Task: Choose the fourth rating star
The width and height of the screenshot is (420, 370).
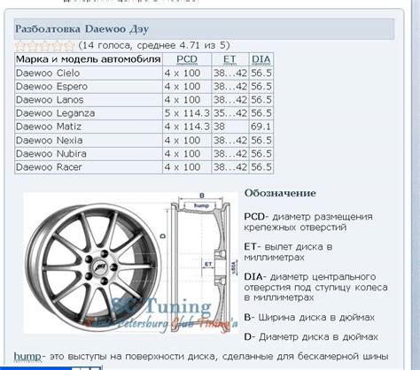Action: pyautogui.click(x=56, y=46)
